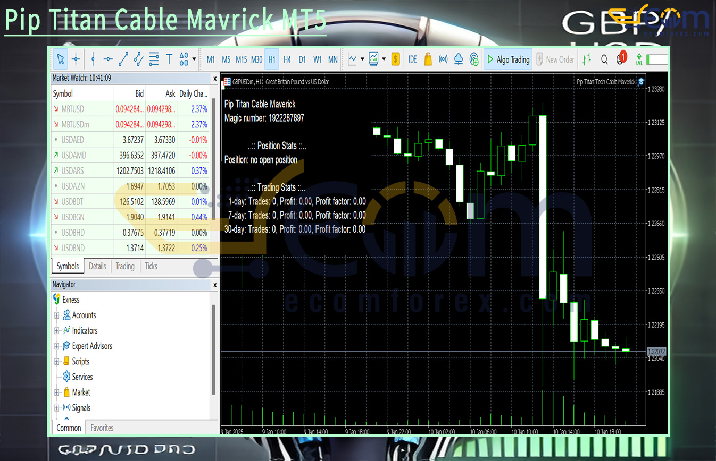Select the Fibonacci retracement tool
Screen dimensions: 716x461
(154, 59)
